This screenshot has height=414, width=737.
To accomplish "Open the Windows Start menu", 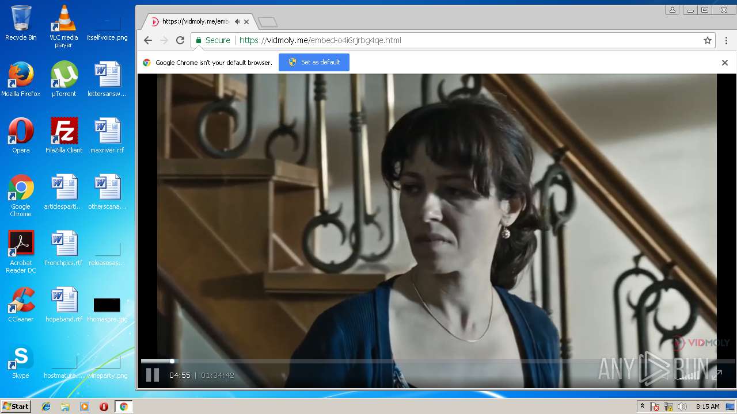I will pyautogui.click(x=16, y=407).
